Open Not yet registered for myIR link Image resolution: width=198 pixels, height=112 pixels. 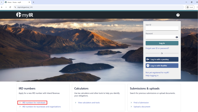pos(157,72)
